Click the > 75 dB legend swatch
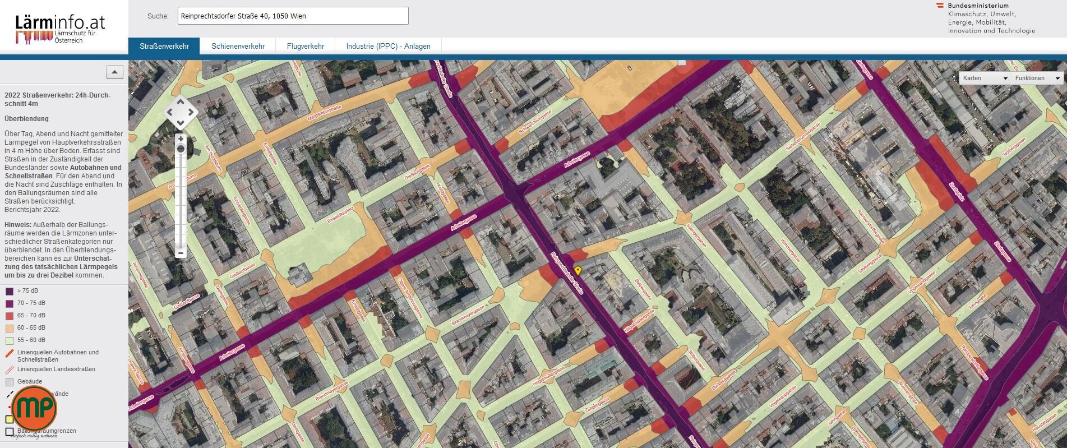This screenshot has height=448, width=1067. (10, 291)
